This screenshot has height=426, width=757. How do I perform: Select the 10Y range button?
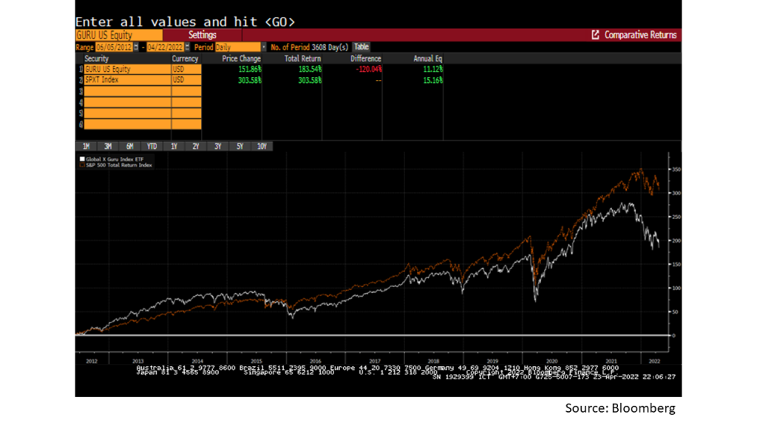(262, 146)
